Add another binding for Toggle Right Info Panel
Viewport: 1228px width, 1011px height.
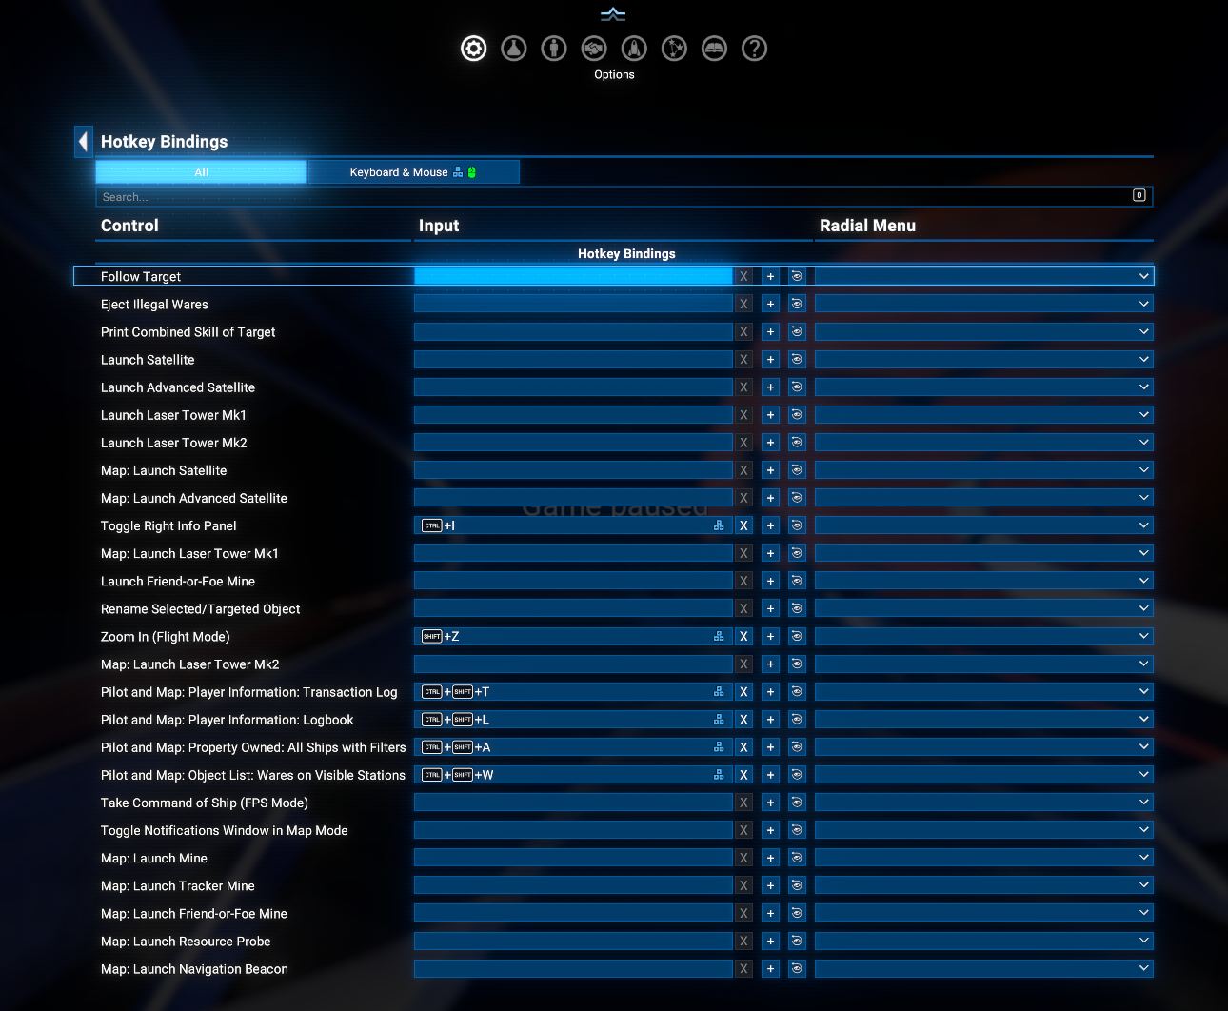770,525
